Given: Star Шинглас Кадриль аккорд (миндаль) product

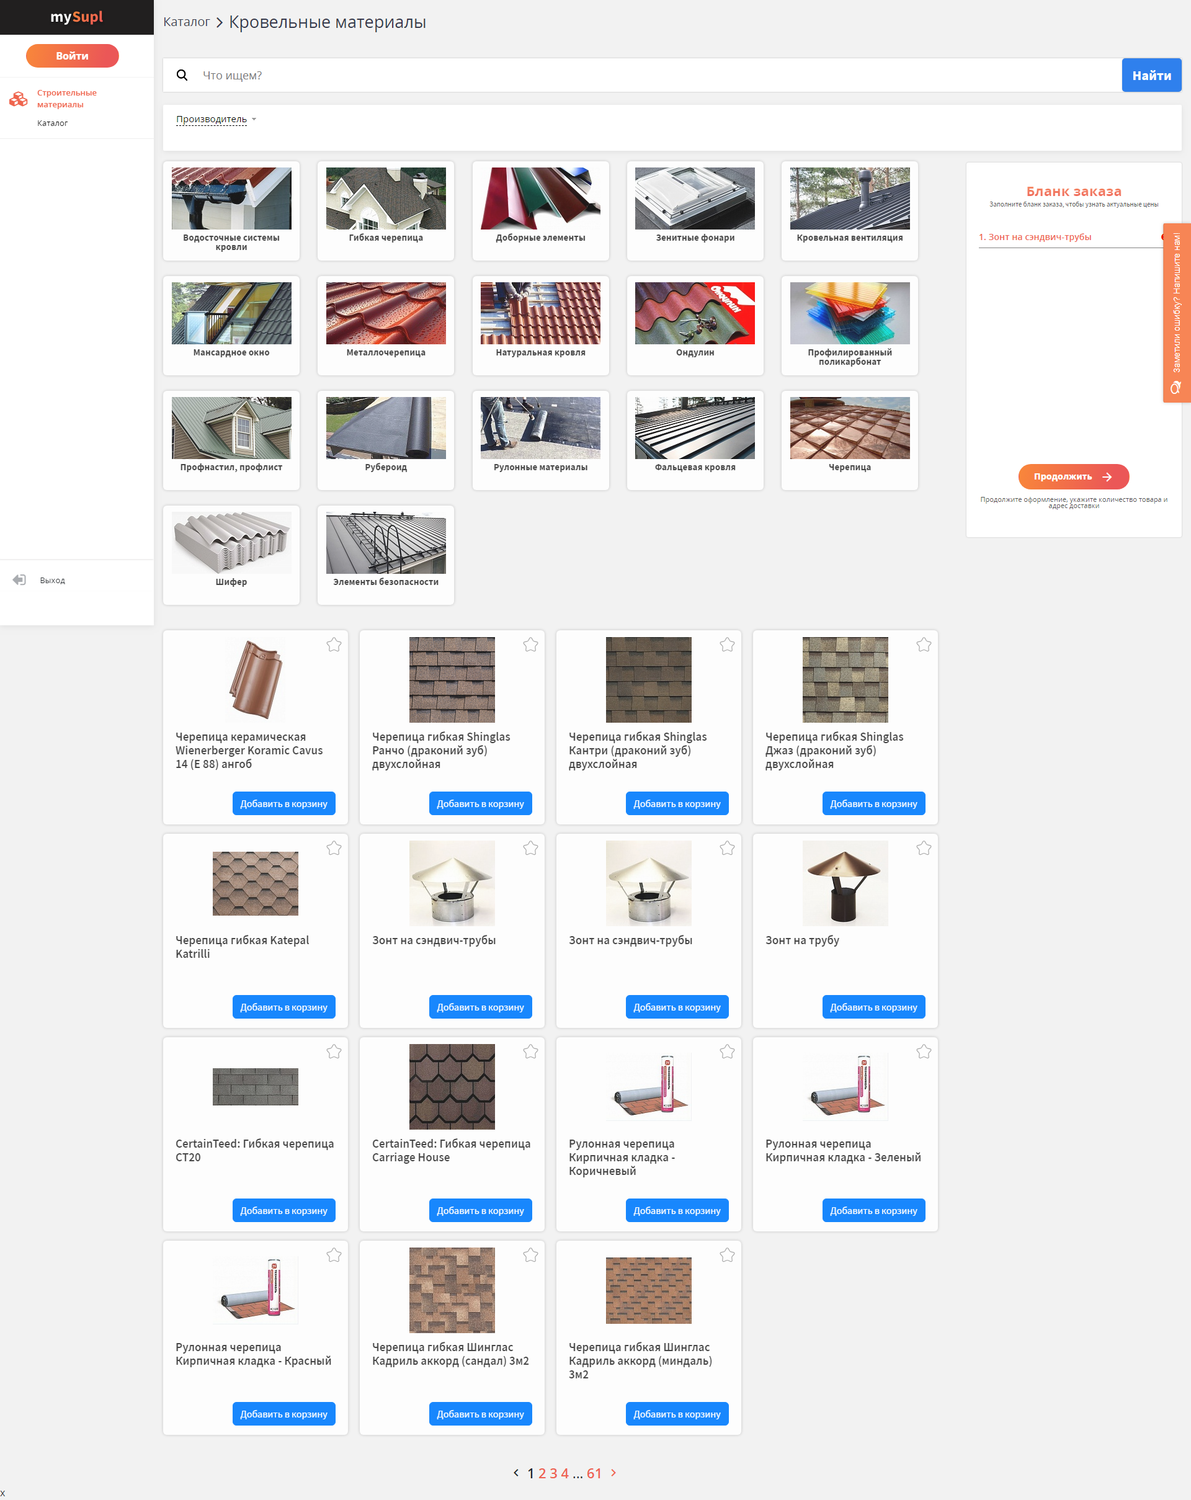Looking at the screenshot, I should click(727, 1255).
